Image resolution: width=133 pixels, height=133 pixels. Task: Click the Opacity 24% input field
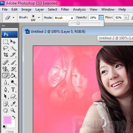[x=93, y=17]
